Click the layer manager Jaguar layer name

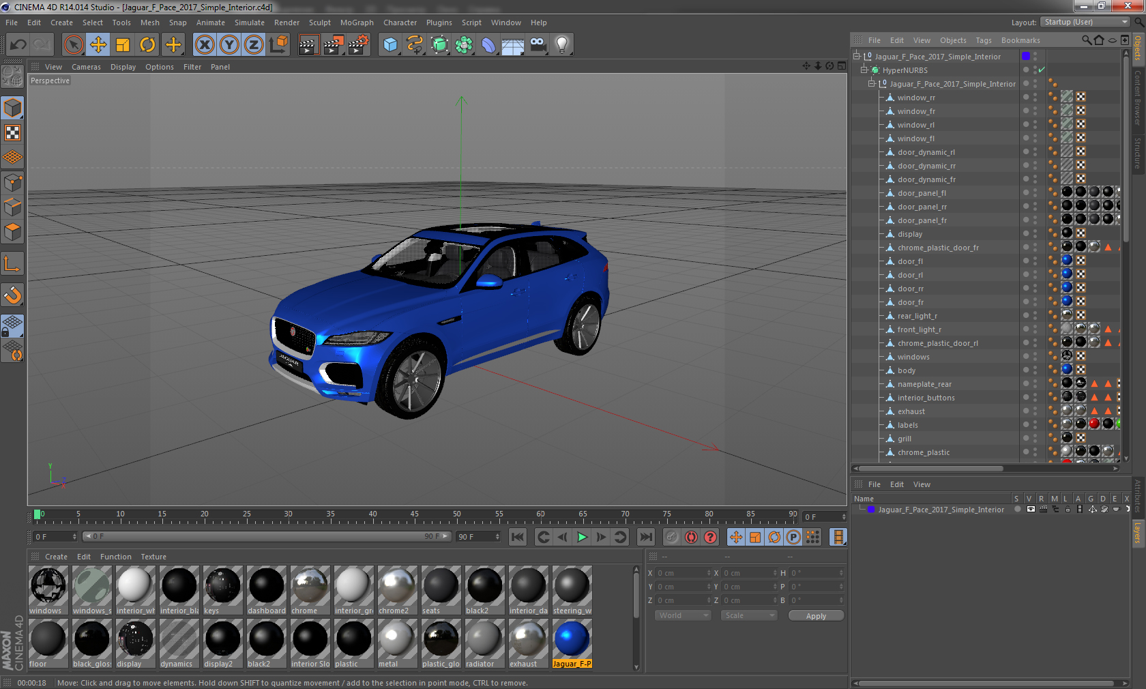tap(941, 510)
